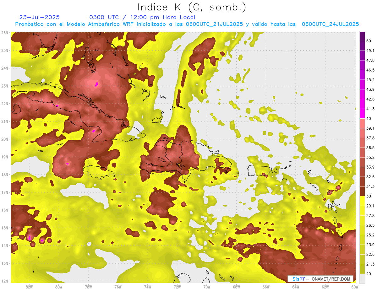Select the '72W' longitude label
Viewport: 377px width, 291px height.
177,287
